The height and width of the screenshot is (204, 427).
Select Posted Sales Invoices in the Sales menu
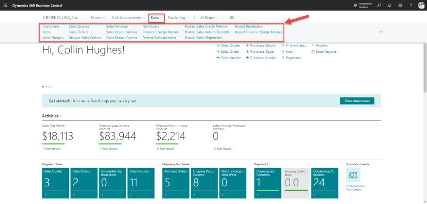click(159, 38)
